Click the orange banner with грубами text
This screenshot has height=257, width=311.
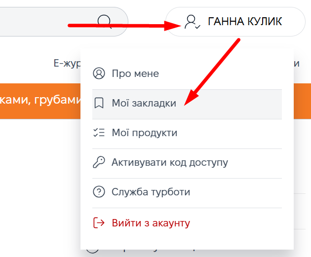(39, 101)
